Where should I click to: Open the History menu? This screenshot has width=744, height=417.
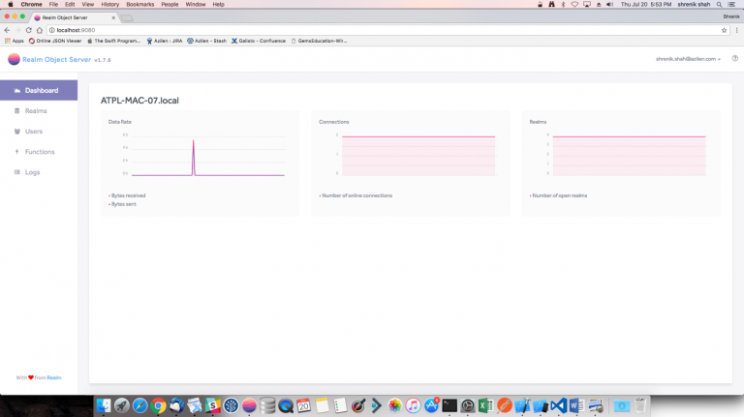click(109, 4)
